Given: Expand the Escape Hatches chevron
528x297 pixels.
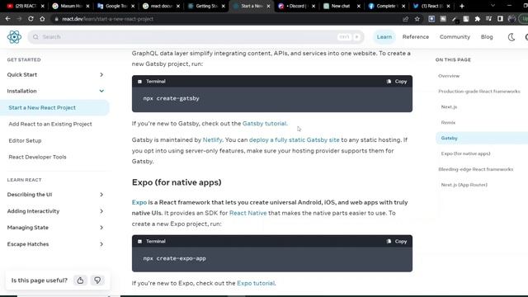Looking at the screenshot, I should tap(101, 244).
